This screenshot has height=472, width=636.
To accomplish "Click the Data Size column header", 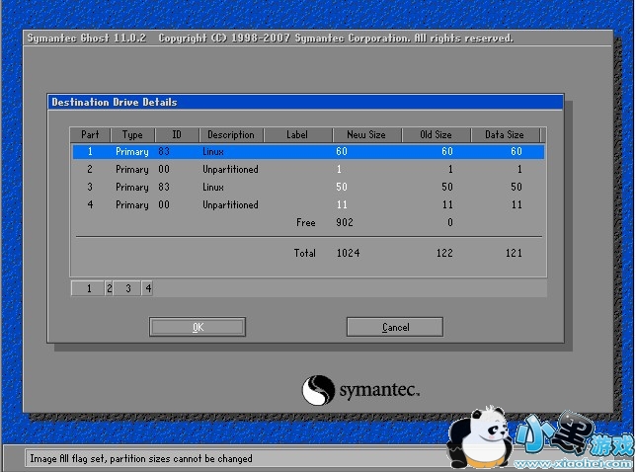I will [505, 135].
